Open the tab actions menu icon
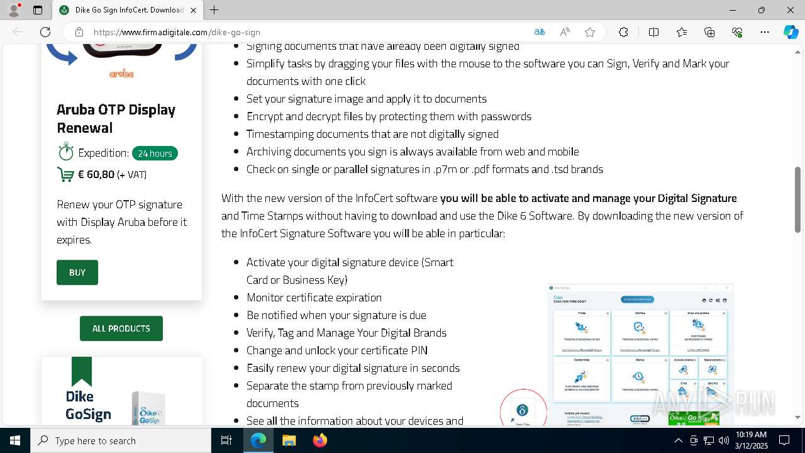805x453 pixels. point(38,10)
